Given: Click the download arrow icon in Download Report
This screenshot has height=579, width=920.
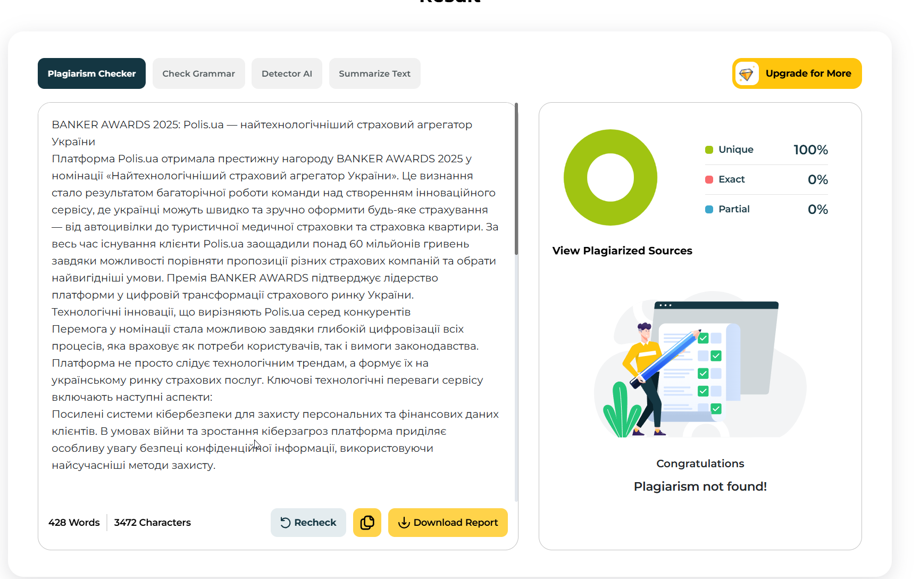Looking at the screenshot, I should coord(404,523).
